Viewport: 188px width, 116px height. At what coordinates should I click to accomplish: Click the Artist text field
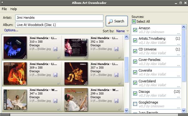coord(59,18)
